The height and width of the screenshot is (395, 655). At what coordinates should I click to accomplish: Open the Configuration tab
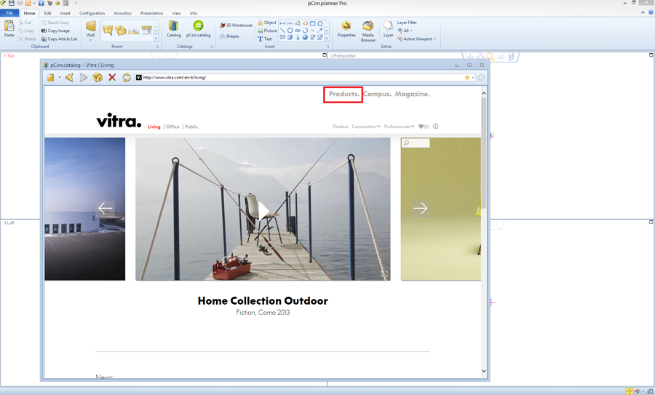pyautogui.click(x=92, y=13)
